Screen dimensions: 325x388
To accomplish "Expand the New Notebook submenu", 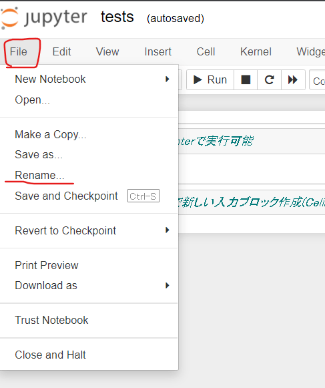I will click(89, 79).
